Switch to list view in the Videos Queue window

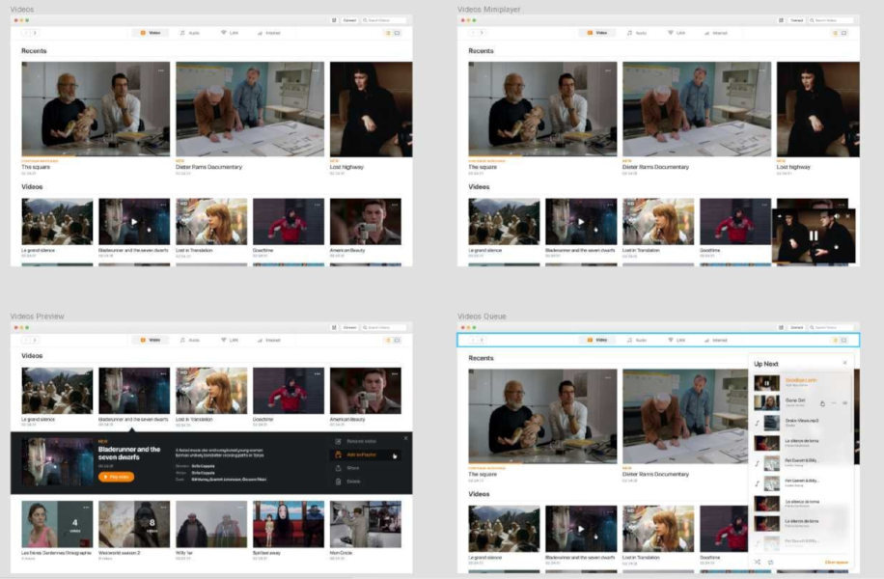[844, 341]
